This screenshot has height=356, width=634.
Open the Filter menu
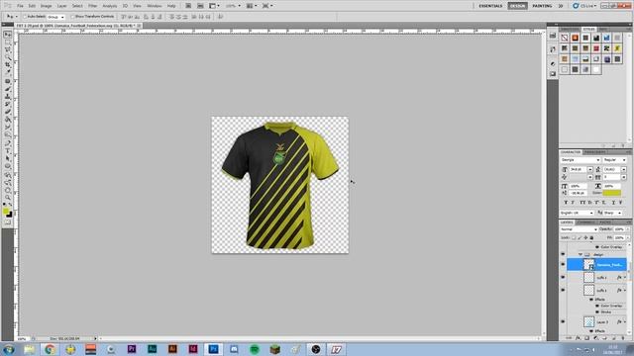click(92, 6)
